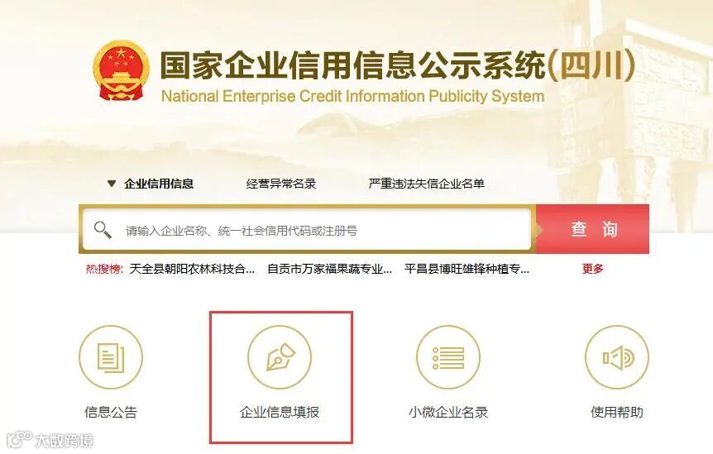The width and height of the screenshot is (713, 454).
Task: Open 更多 hot search link
Action: click(x=592, y=269)
